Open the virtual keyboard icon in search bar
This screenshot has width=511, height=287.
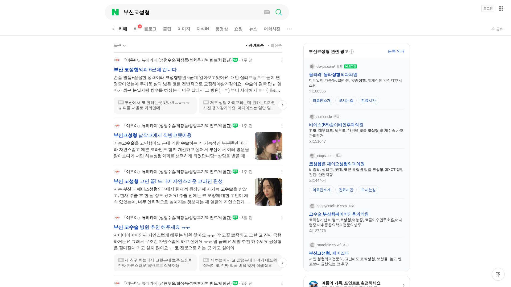(267, 12)
